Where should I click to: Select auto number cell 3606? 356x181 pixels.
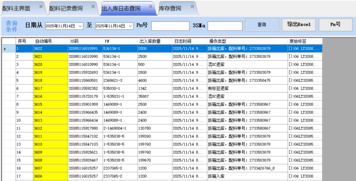(51, 176)
